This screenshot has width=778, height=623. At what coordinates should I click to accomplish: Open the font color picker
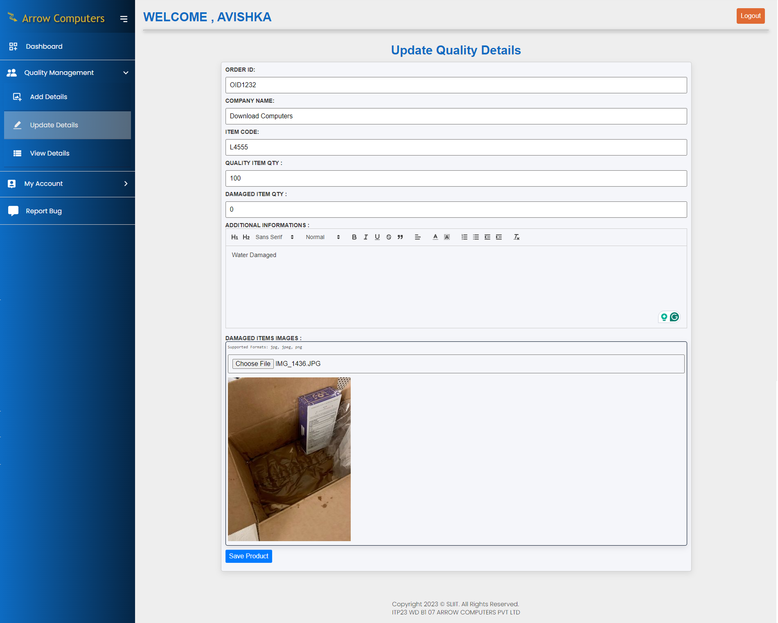435,237
